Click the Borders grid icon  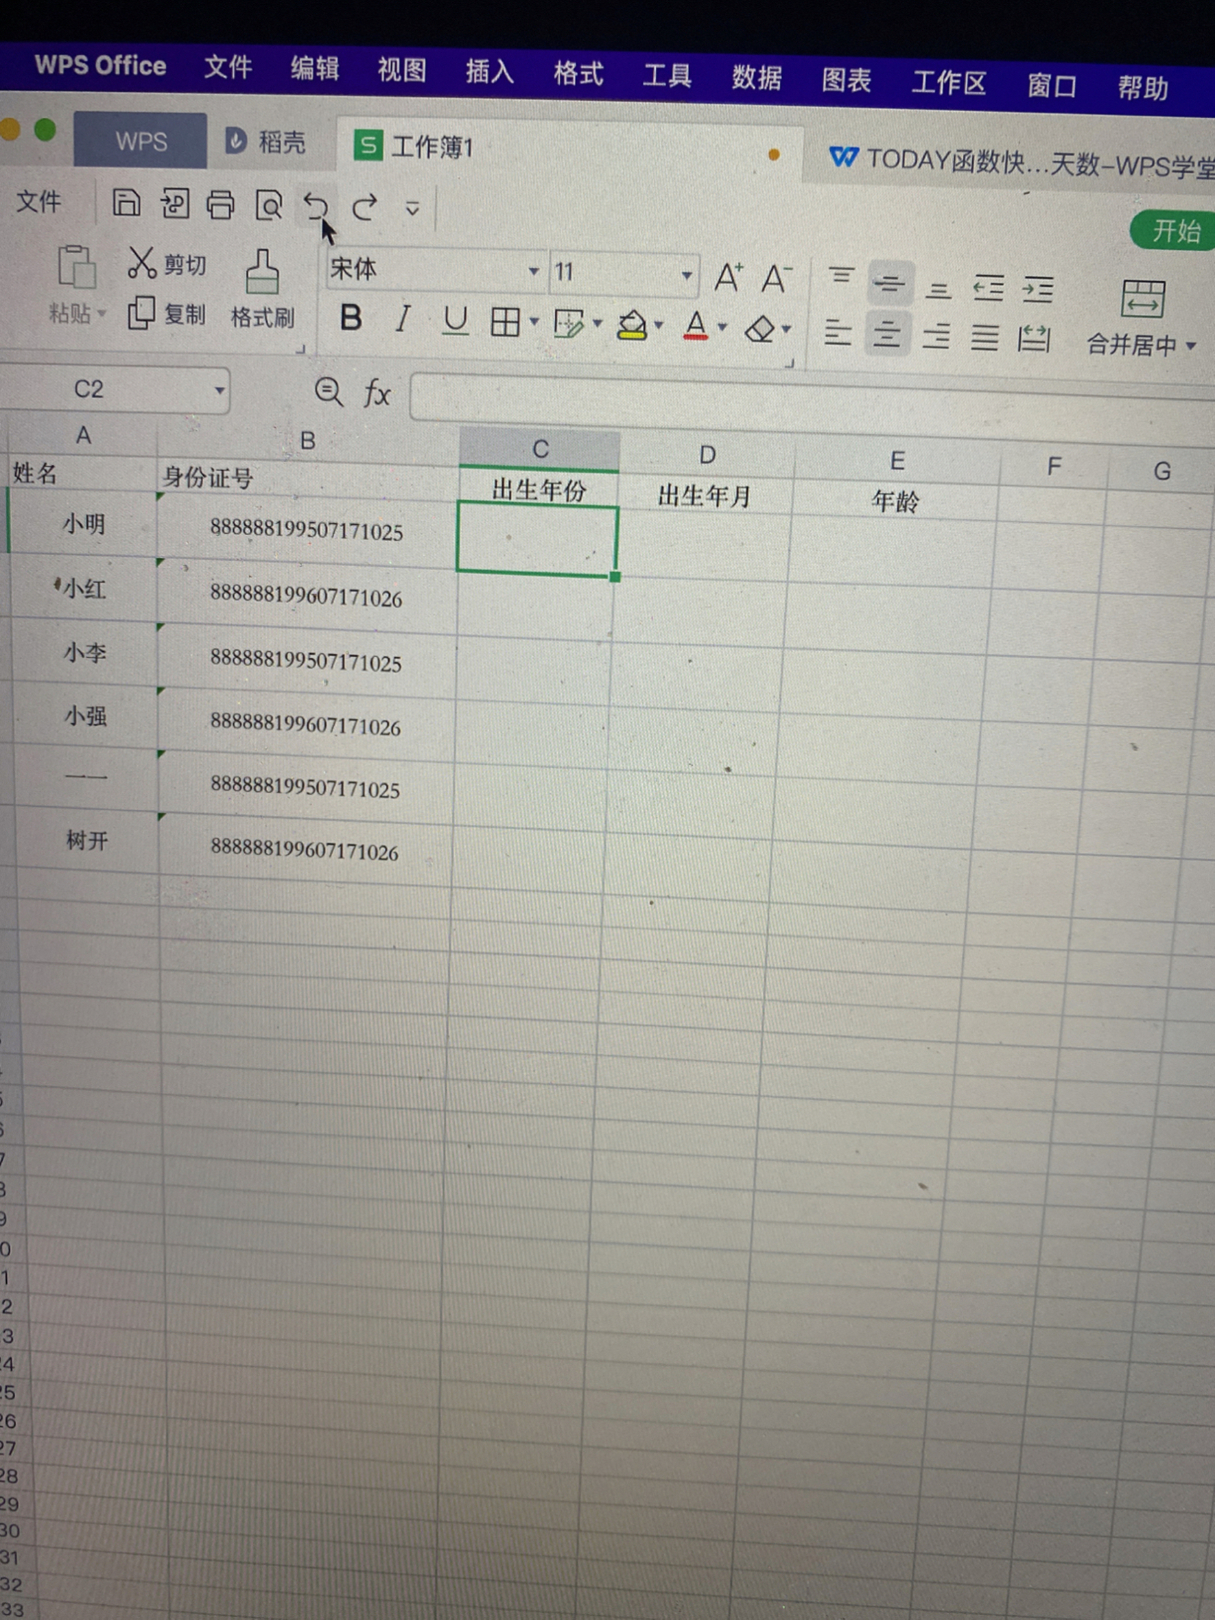tap(506, 322)
